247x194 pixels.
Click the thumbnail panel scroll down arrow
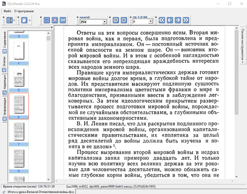pos(48,179)
